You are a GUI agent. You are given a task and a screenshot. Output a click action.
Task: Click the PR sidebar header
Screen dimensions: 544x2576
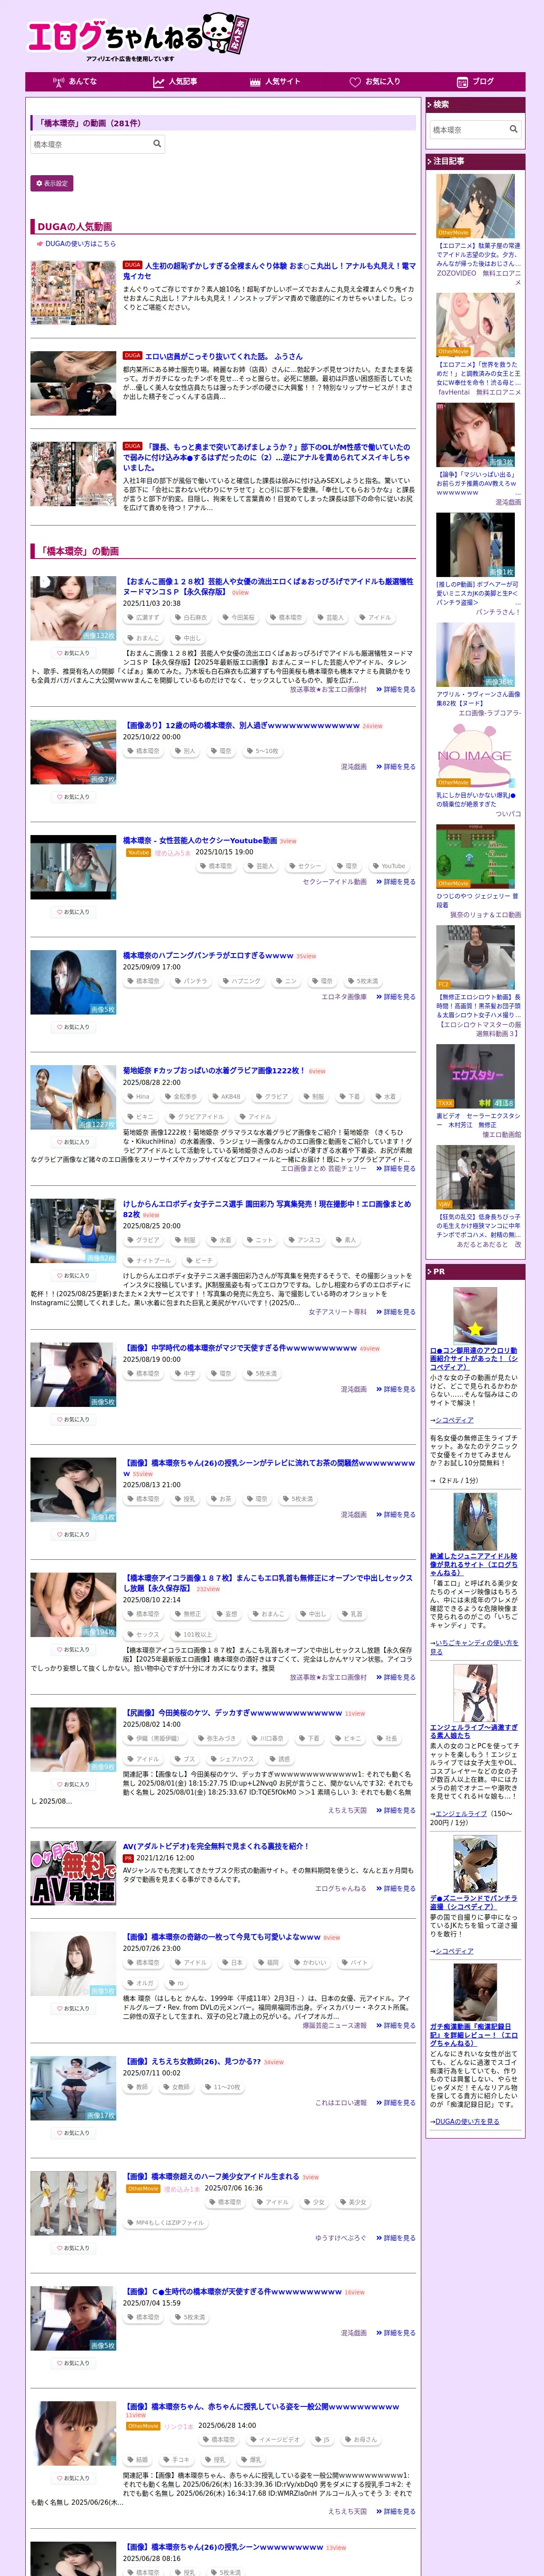tap(475, 1272)
